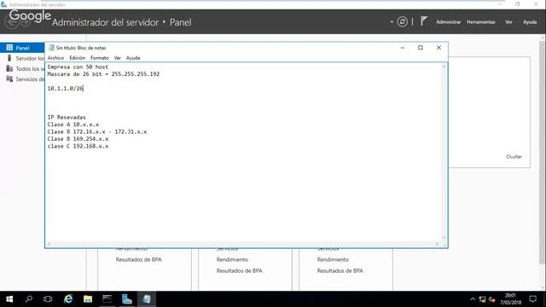The width and height of the screenshot is (546, 307).
Task: Click the network icon in system tray
Action: pyautogui.click(x=482, y=299)
